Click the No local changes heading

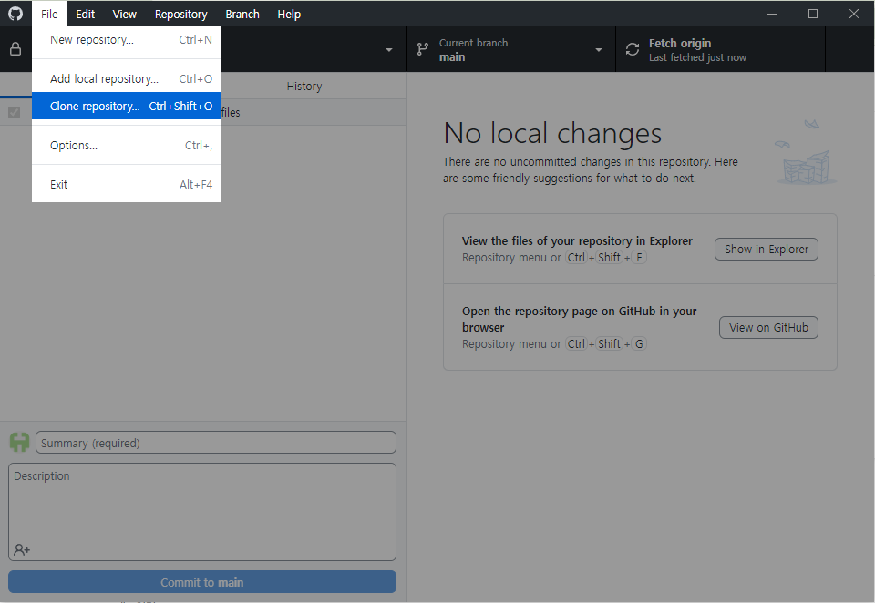coord(552,133)
